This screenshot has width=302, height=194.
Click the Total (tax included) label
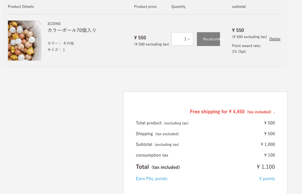[x=158, y=167]
